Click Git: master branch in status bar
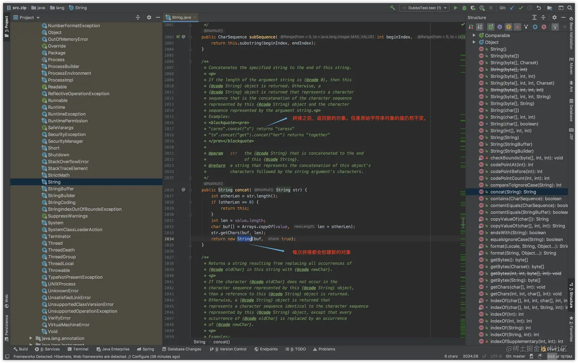 [515, 357]
